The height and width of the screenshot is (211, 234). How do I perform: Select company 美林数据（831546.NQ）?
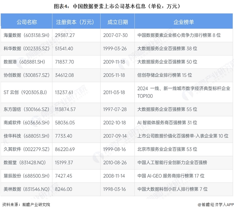26,189
